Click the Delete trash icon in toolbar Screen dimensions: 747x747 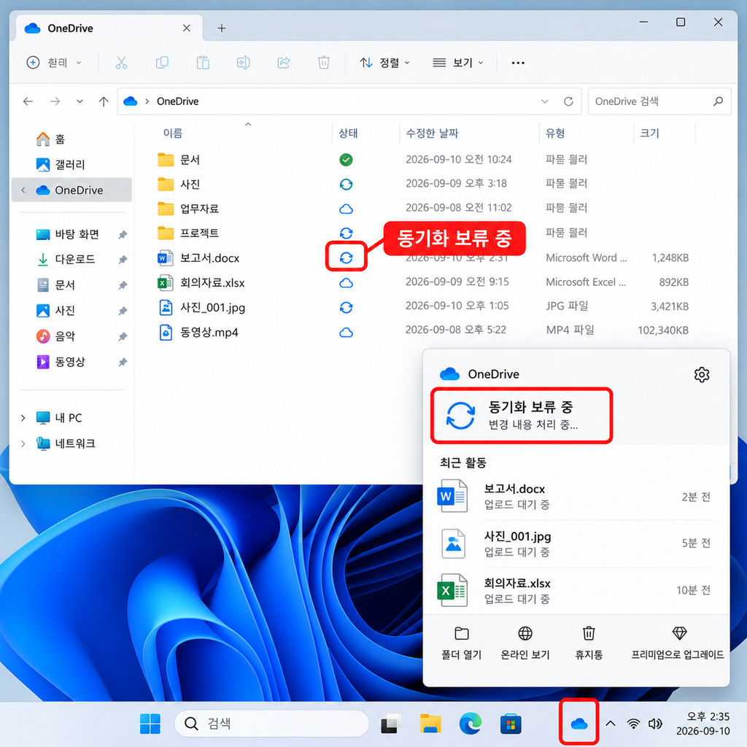click(323, 63)
